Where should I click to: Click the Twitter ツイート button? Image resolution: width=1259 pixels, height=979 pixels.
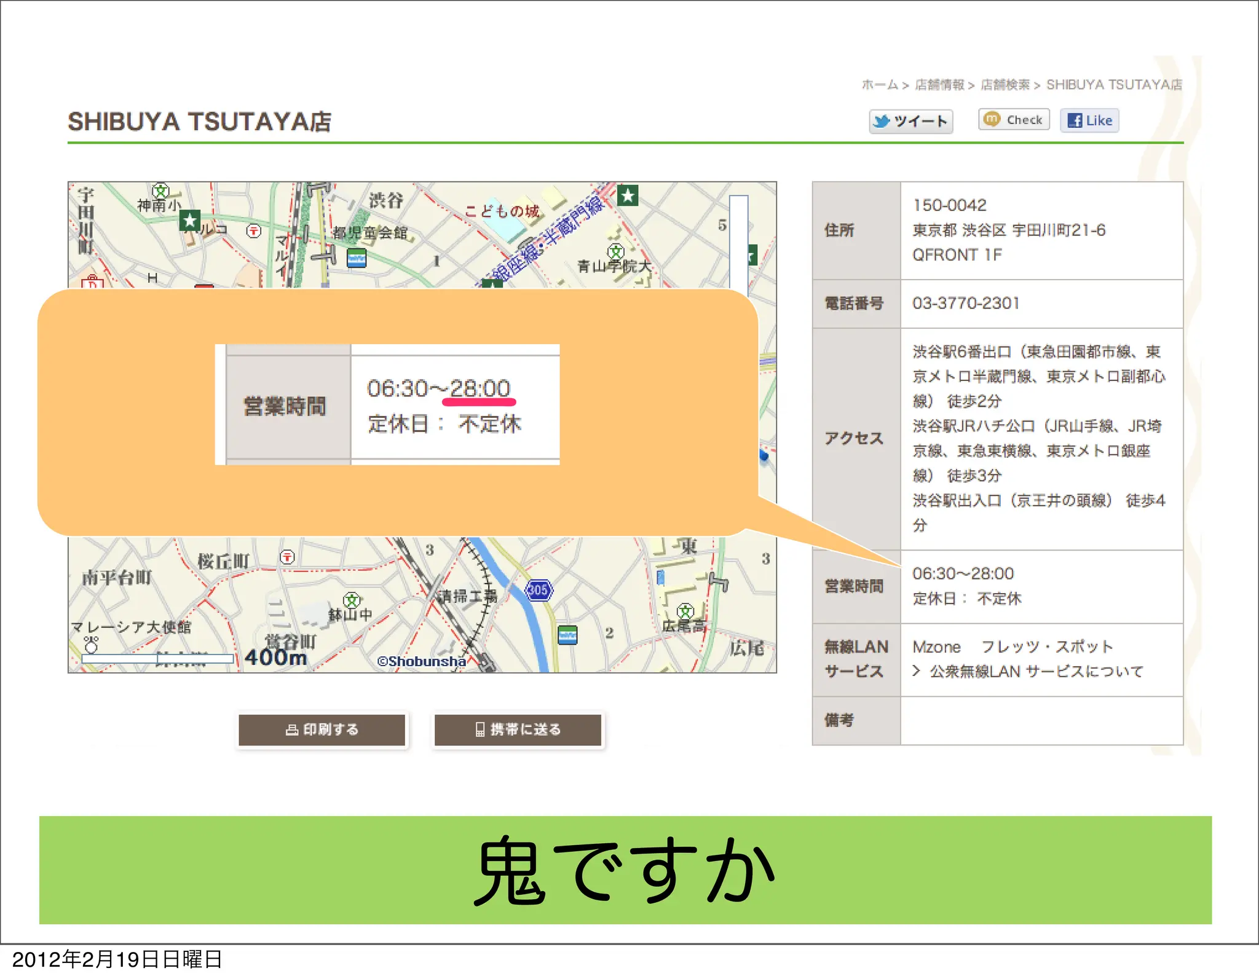[910, 121]
